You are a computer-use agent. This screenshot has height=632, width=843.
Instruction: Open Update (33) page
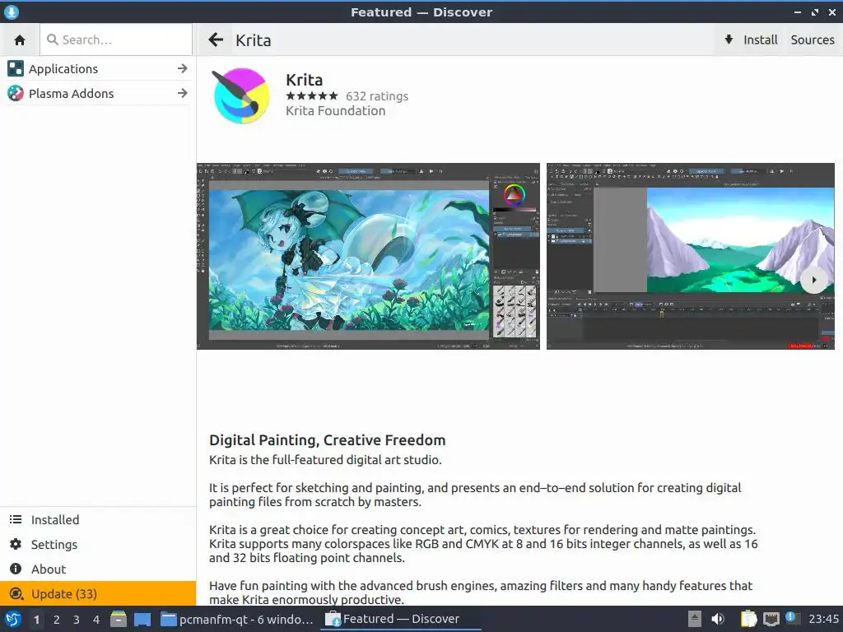pyautogui.click(x=98, y=594)
